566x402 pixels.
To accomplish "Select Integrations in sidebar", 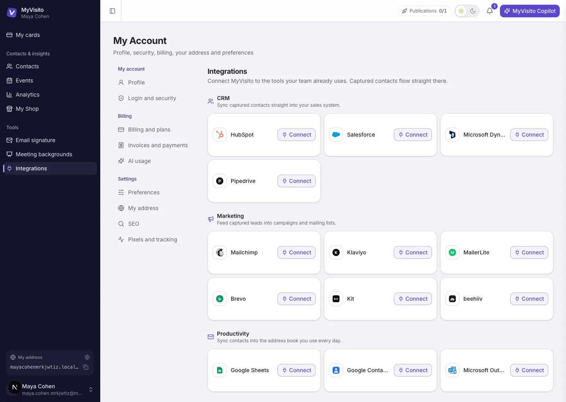I will click(50, 168).
